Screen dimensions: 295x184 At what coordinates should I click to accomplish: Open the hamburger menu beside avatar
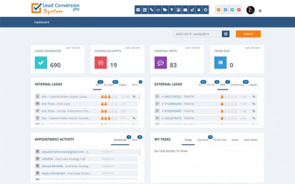click(x=260, y=10)
